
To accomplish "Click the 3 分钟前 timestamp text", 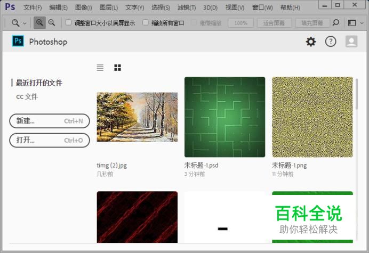I will tap(195, 174).
